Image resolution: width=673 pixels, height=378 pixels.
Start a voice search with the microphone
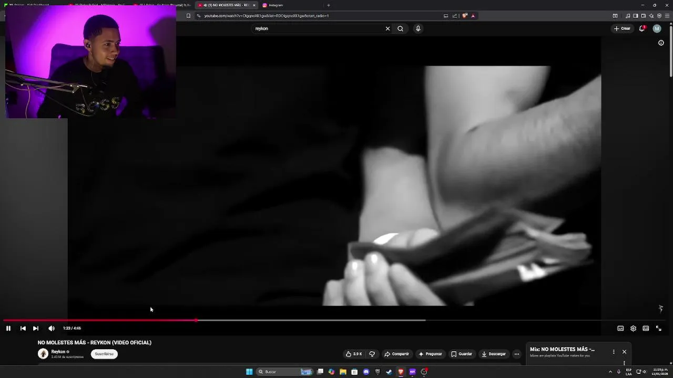pos(418,28)
